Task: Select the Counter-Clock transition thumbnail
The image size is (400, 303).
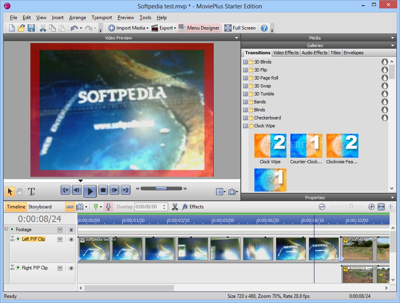Action: coord(306,146)
